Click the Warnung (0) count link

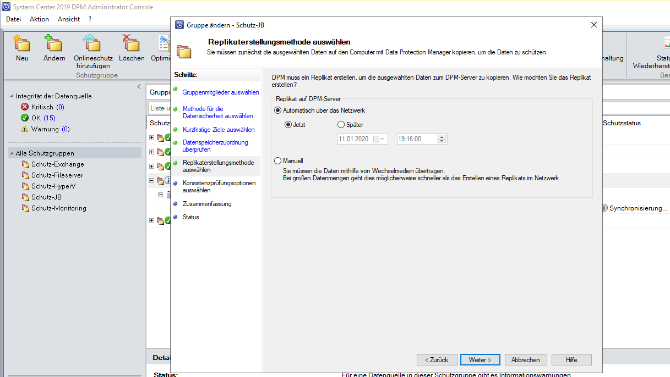tap(66, 129)
